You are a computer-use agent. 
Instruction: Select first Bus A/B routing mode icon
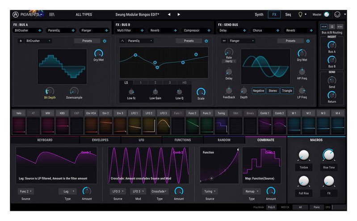tap(323, 27)
